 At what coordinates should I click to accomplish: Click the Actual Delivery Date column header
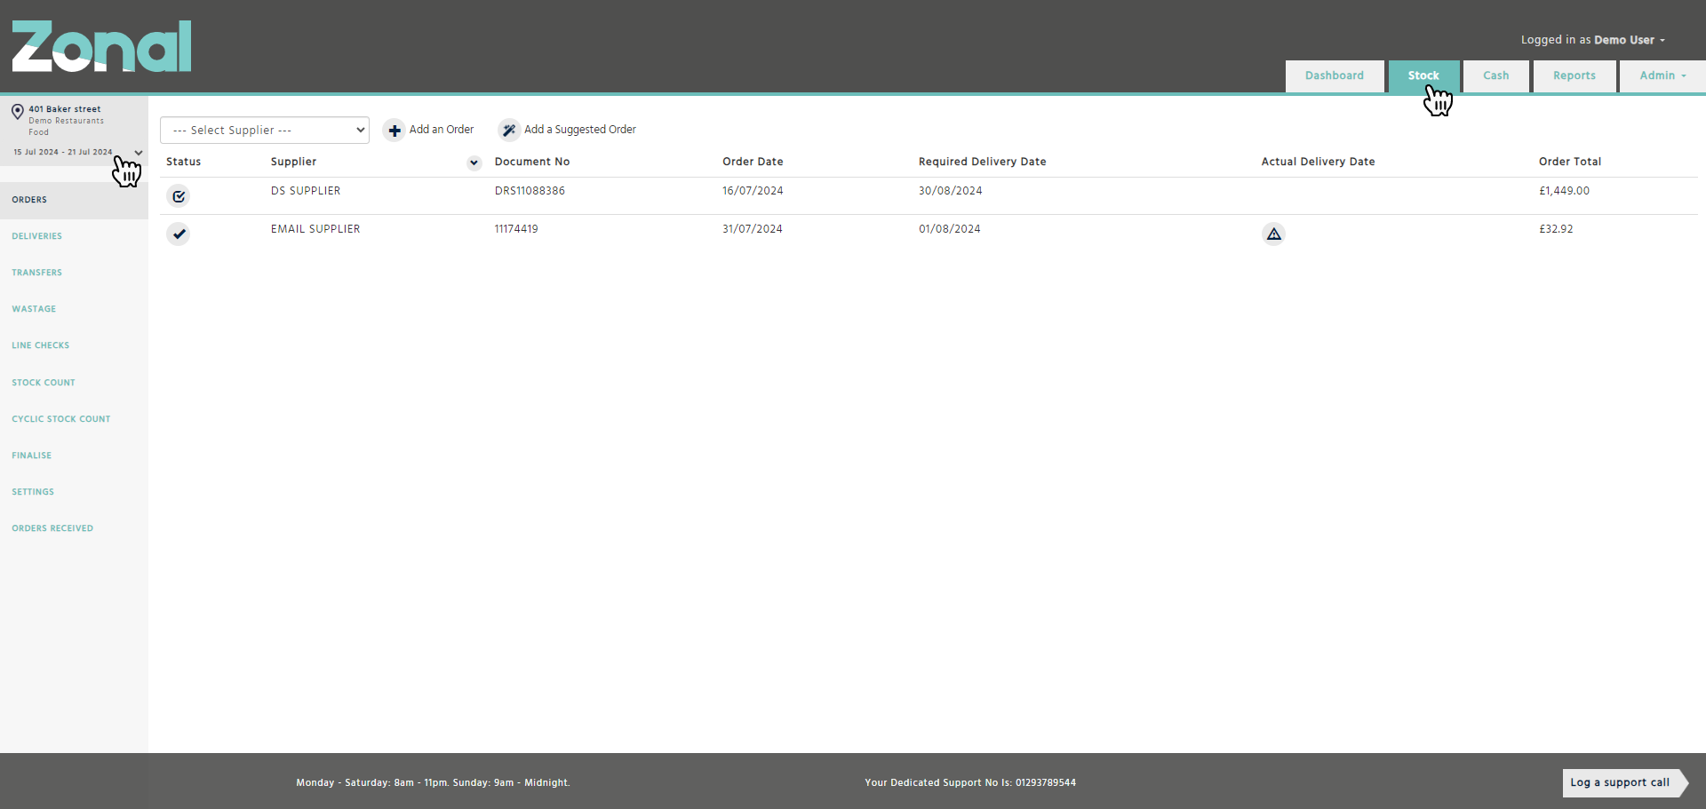tap(1318, 162)
